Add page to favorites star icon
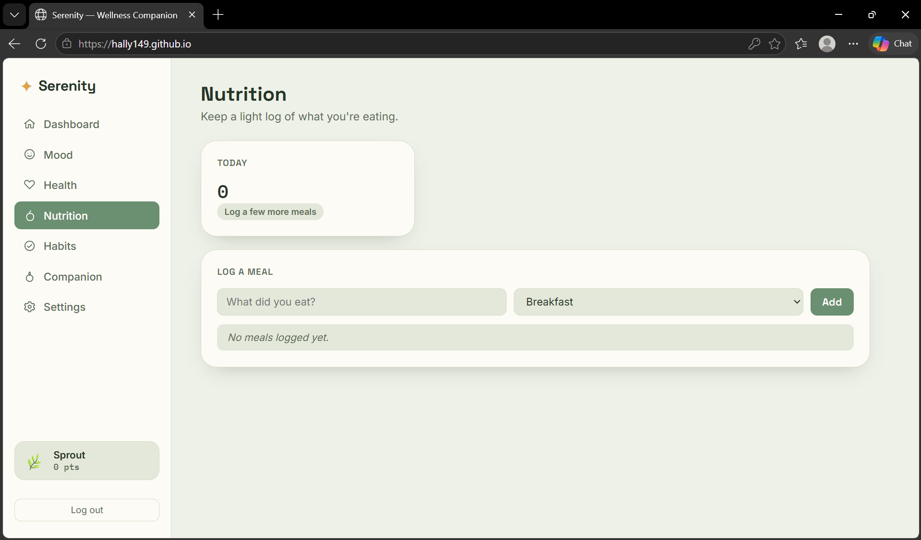This screenshot has height=540, width=921. tap(775, 44)
